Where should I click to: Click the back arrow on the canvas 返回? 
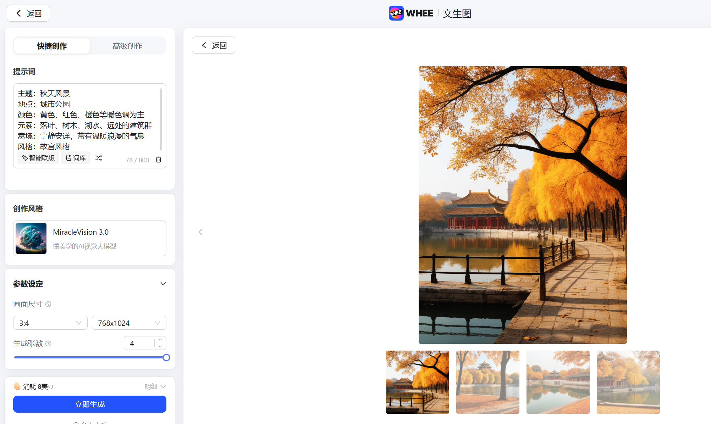tap(213, 45)
